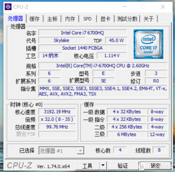The height and width of the screenshot is (172, 175).
Task: Open the SPD tab
Action: [x=87, y=19]
